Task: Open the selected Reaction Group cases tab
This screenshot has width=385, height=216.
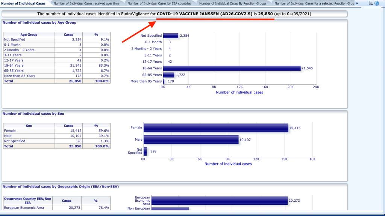Action: tap(314, 3)
